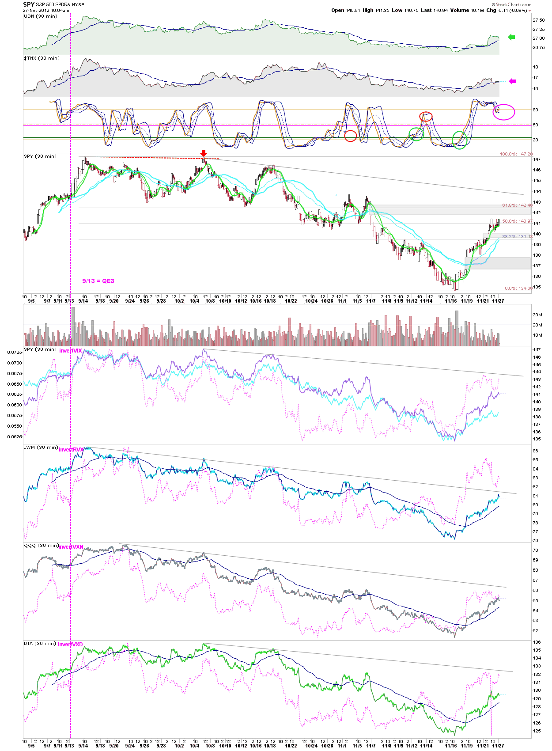This screenshot has width=552, height=751.
Task: Select the IWM (30 min) panel label
Action: 41,448
